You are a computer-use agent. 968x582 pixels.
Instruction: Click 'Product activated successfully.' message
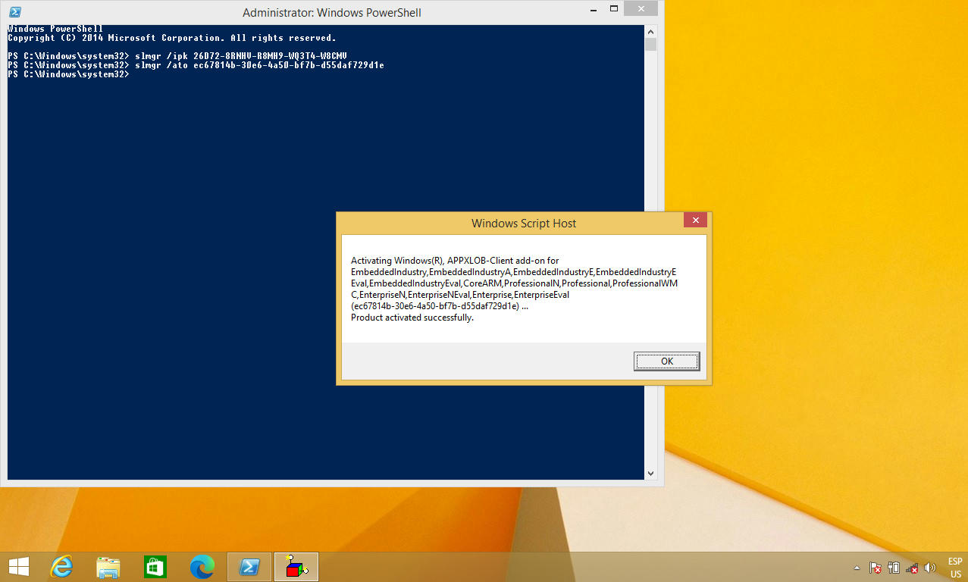click(412, 318)
